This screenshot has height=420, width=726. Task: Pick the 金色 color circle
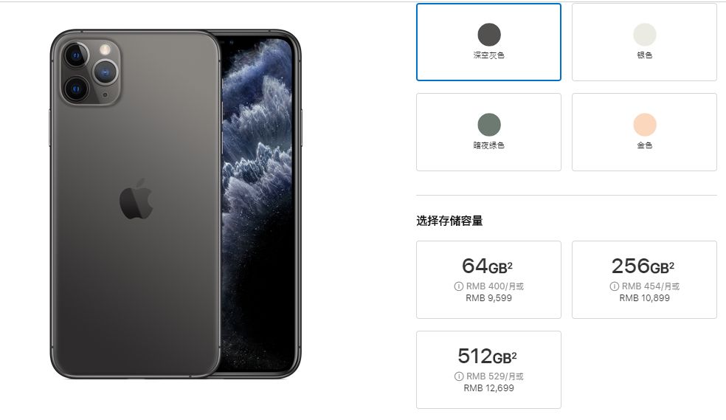[x=645, y=125]
